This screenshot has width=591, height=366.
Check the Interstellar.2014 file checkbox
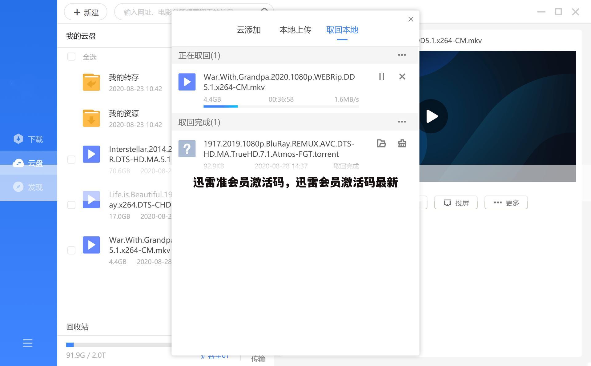pos(71,159)
